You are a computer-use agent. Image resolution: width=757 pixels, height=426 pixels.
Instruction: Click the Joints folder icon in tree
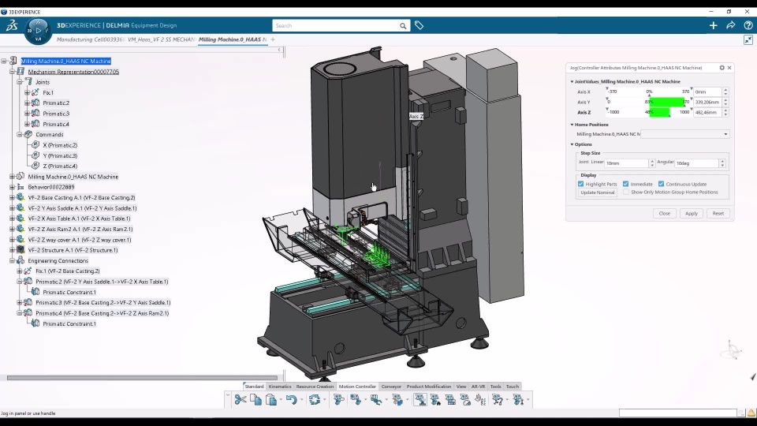pyautogui.click(x=28, y=81)
